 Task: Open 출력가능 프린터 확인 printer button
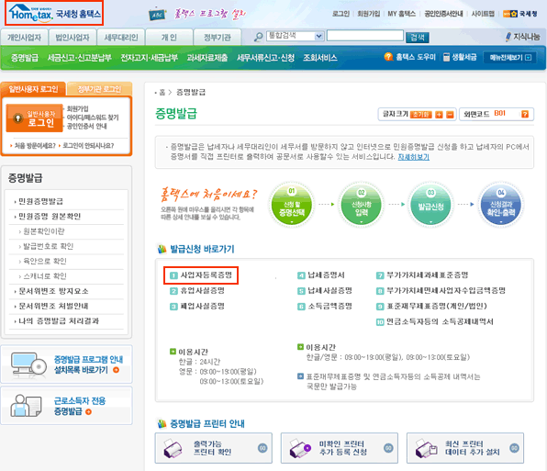click(214, 448)
